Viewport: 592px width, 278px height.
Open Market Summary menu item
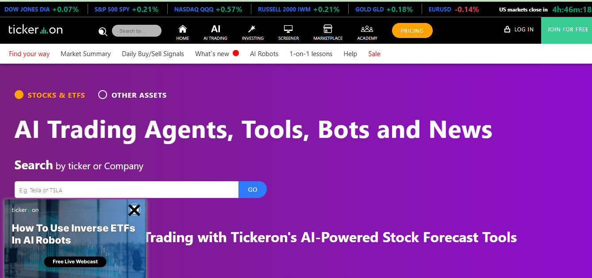pyautogui.click(x=85, y=54)
